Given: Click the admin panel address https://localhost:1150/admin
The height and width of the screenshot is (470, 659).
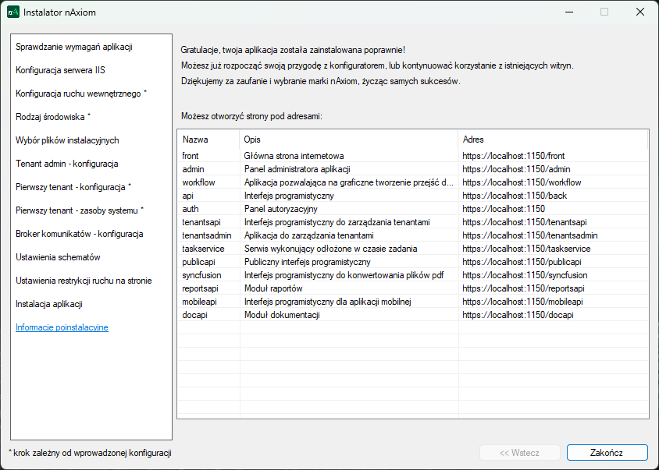Looking at the screenshot, I should [x=516, y=169].
